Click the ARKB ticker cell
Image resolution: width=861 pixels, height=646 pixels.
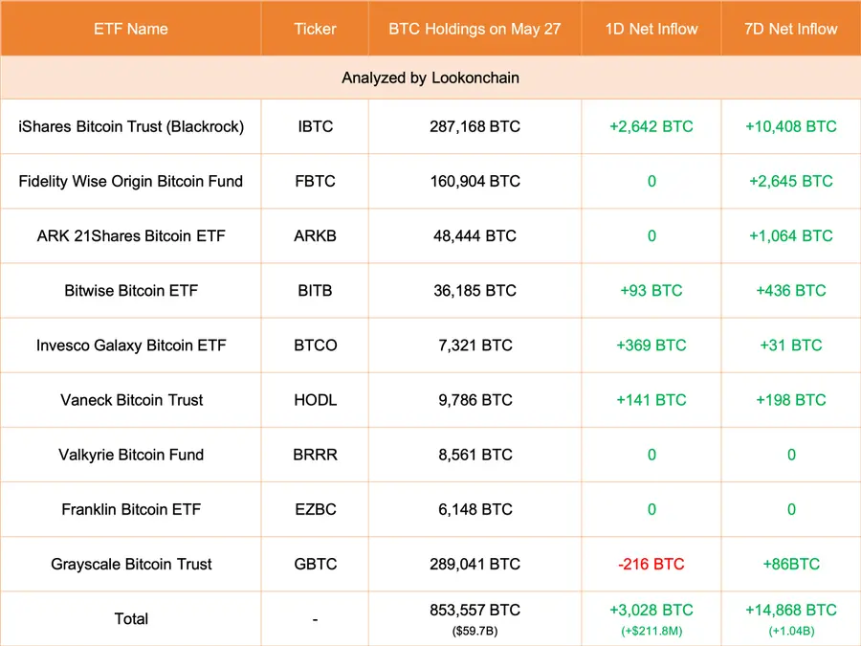tap(315, 235)
